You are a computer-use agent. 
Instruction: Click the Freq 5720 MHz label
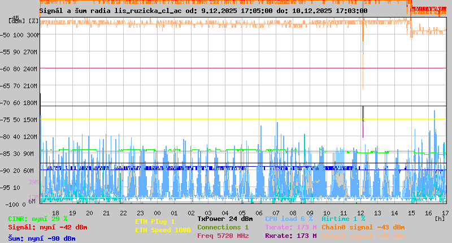click(x=223, y=236)
